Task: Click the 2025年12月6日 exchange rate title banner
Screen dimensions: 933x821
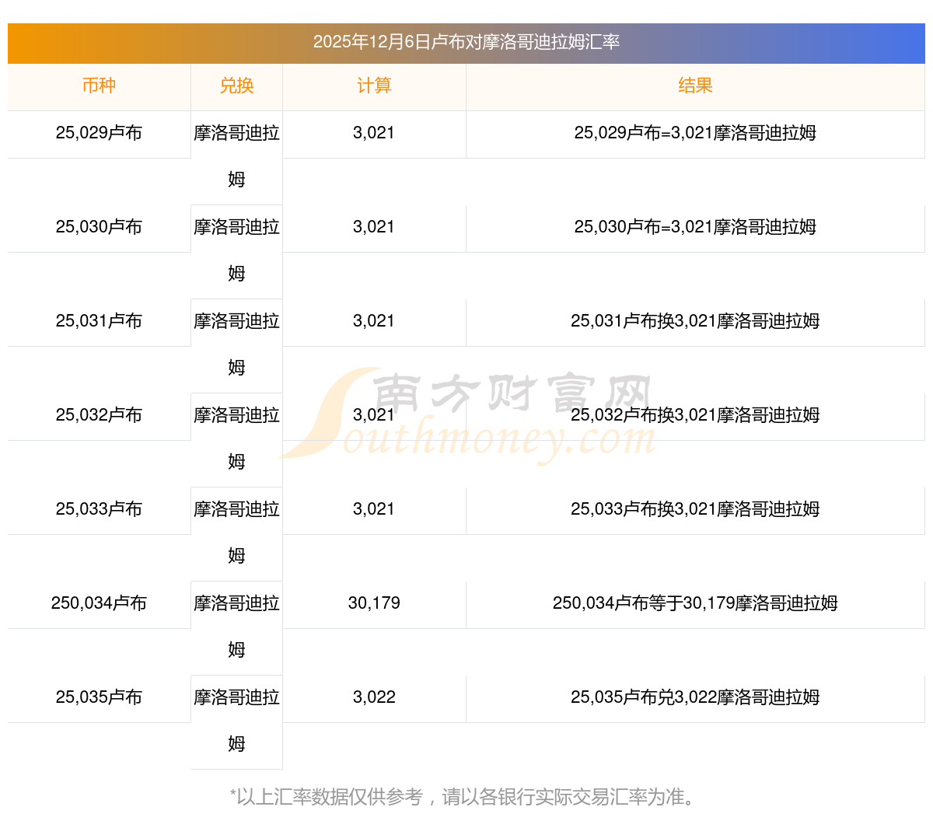Action: tap(466, 42)
